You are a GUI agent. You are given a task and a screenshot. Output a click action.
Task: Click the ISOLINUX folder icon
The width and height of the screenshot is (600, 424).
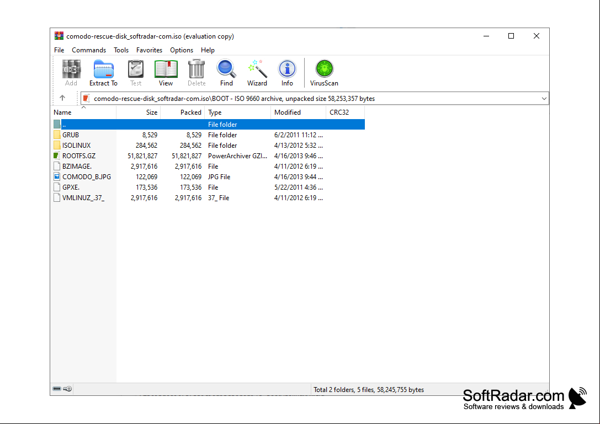pos(57,145)
